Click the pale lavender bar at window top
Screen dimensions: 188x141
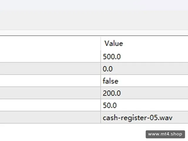[x=94, y=5]
